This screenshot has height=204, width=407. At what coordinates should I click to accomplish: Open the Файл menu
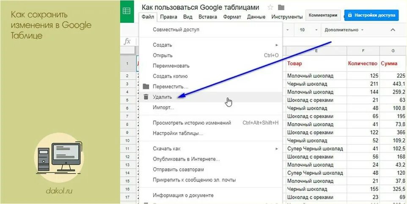click(148, 17)
